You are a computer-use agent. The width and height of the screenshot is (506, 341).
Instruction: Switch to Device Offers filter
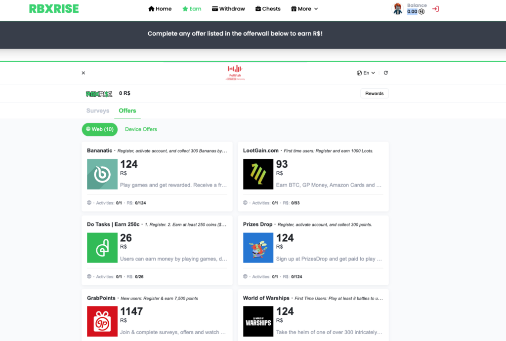pos(141,129)
